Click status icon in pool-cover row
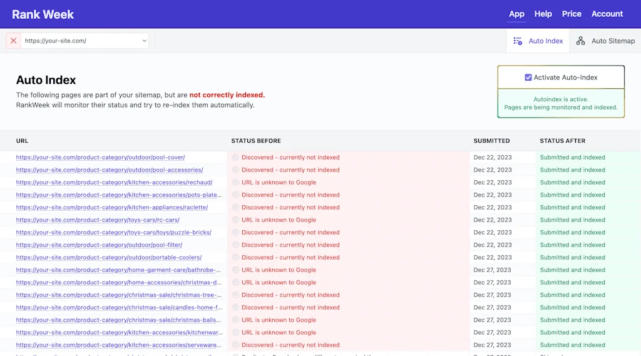 [x=235, y=158]
